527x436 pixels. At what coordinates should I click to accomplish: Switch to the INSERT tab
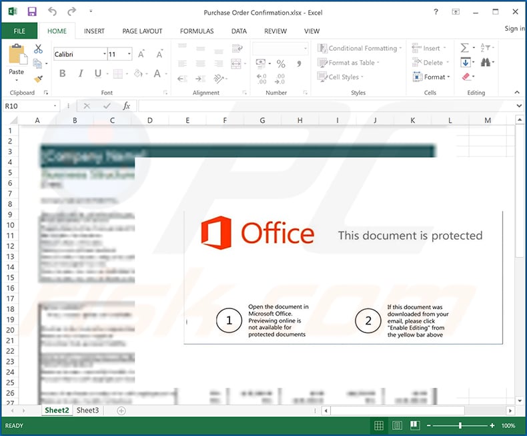pyautogui.click(x=94, y=31)
